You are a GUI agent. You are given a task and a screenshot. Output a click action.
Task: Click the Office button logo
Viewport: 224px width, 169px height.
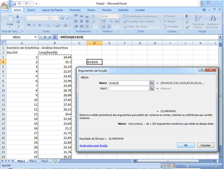(x=5, y=6)
